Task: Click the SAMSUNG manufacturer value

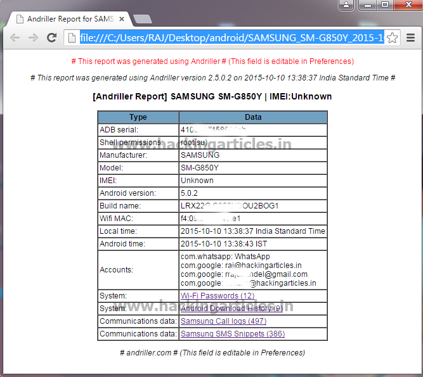Action: 200,155
